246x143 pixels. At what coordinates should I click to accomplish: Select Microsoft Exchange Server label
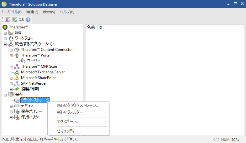click(x=43, y=72)
